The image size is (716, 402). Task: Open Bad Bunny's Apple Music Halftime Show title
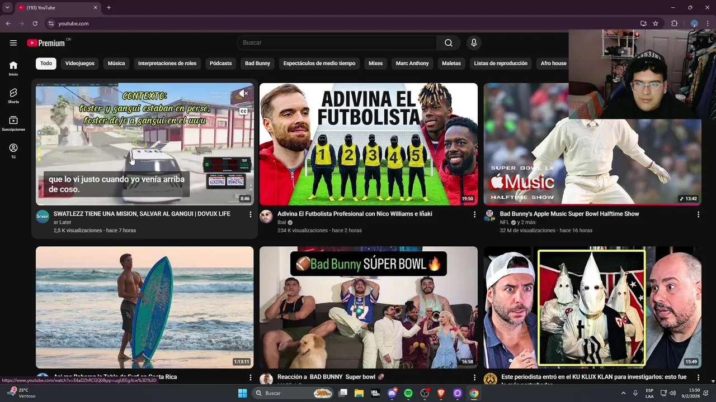point(569,214)
